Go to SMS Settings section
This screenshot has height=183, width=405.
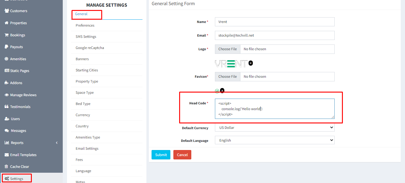86,37
